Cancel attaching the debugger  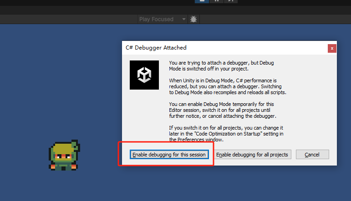click(x=312, y=155)
